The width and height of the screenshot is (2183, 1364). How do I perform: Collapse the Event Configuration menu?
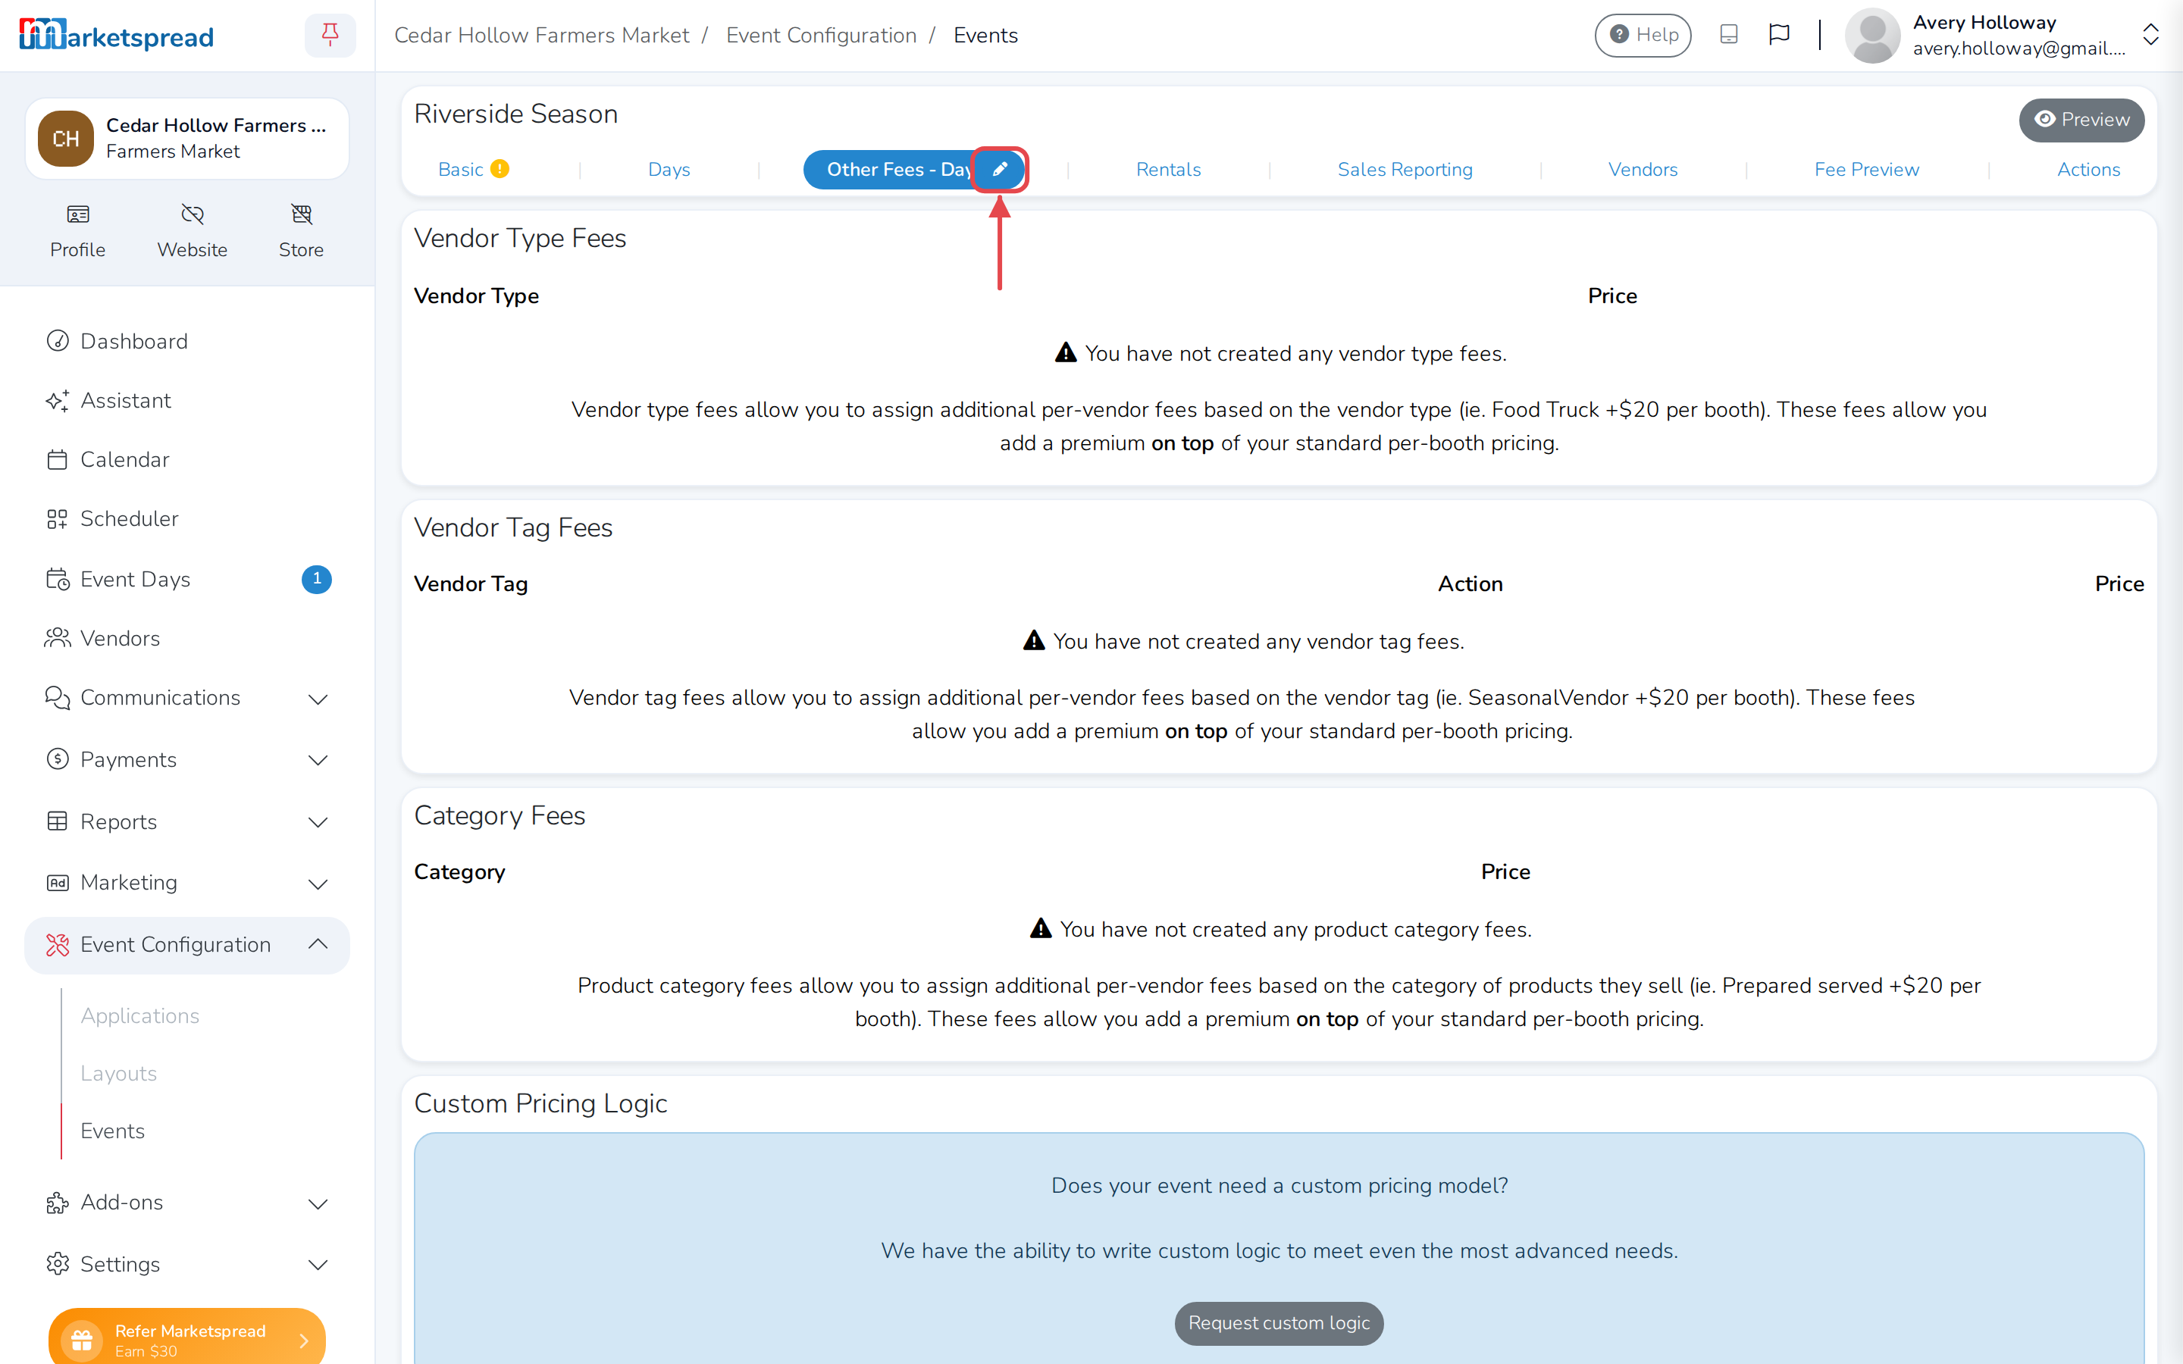[x=186, y=944]
